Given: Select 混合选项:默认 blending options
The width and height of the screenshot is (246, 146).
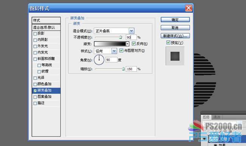Looking at the screenshot, I should pos(46,28).
